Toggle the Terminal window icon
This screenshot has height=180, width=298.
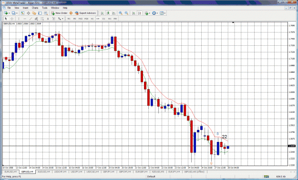click(x=40, y=13)
